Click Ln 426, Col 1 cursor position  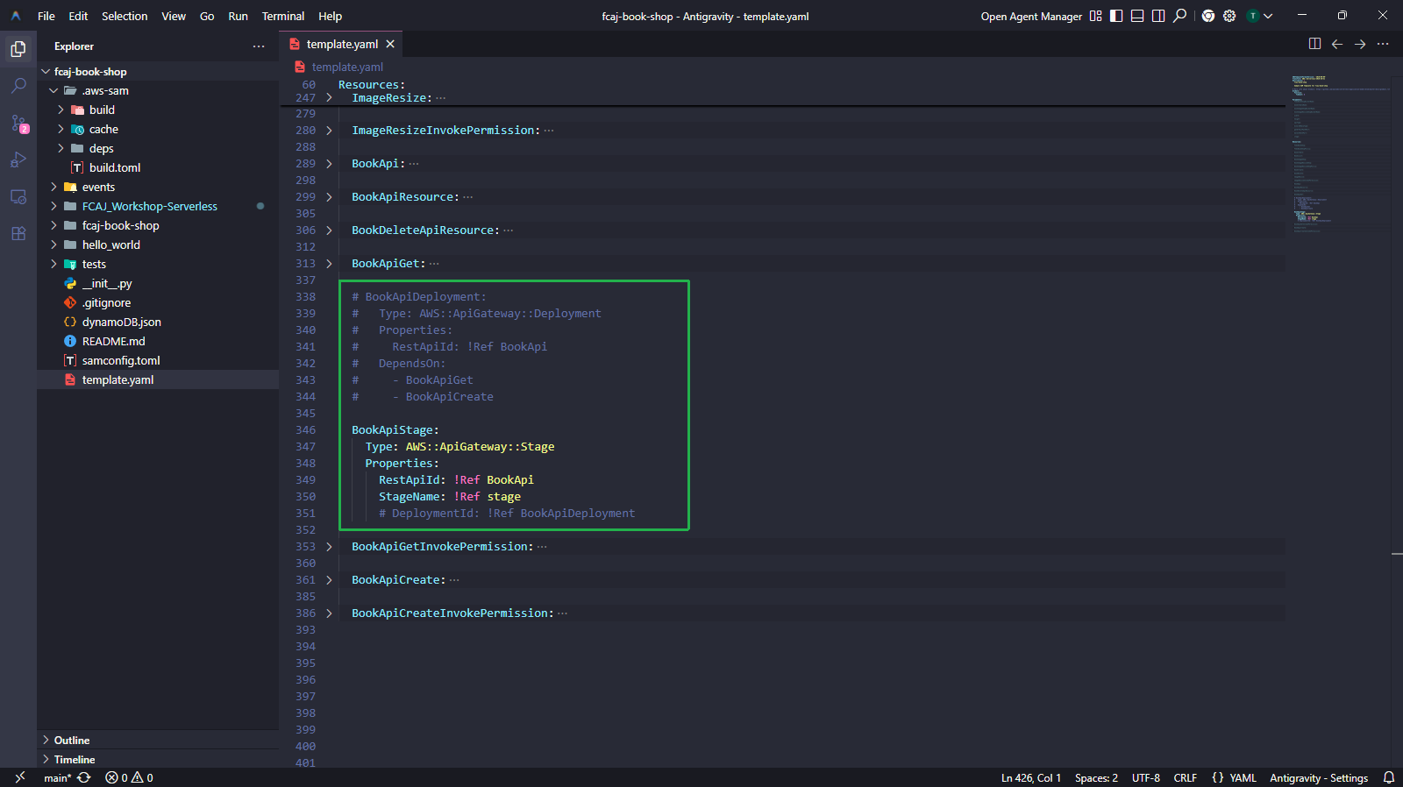point(1031,777)
